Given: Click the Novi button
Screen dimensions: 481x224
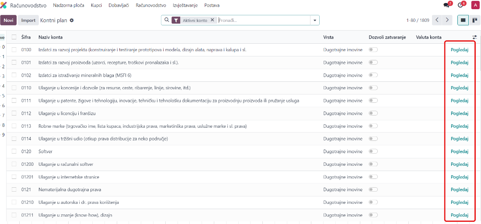Looking at the screenshot, I should pyautogui.click(x=8, y=20).
